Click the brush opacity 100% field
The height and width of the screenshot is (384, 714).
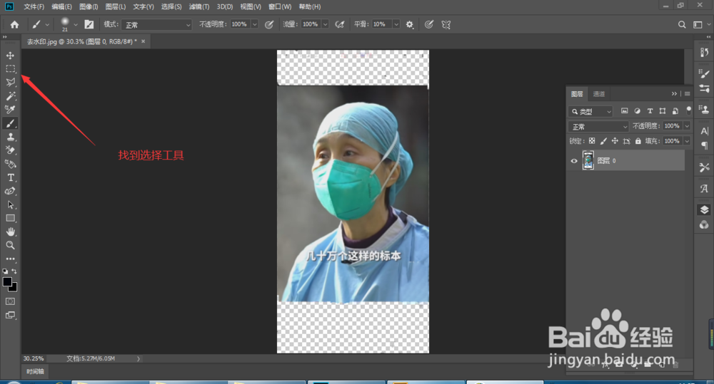[240, 24]
